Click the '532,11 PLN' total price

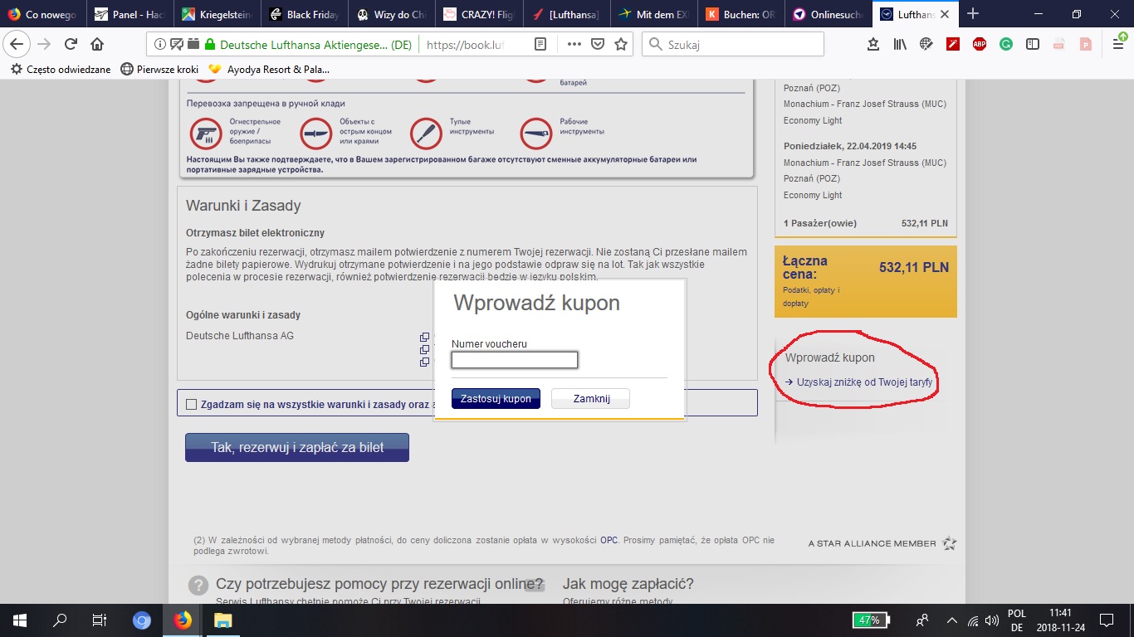(914, 268)
